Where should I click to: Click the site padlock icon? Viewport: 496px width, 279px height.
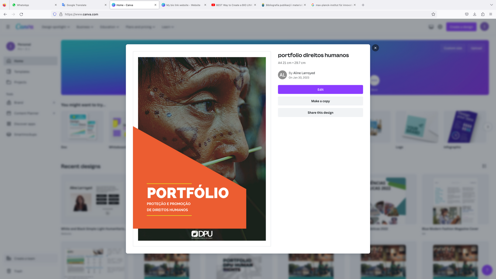coord(61,14)
